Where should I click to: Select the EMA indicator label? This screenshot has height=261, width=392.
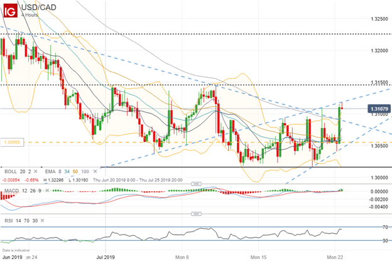point(50,171)
